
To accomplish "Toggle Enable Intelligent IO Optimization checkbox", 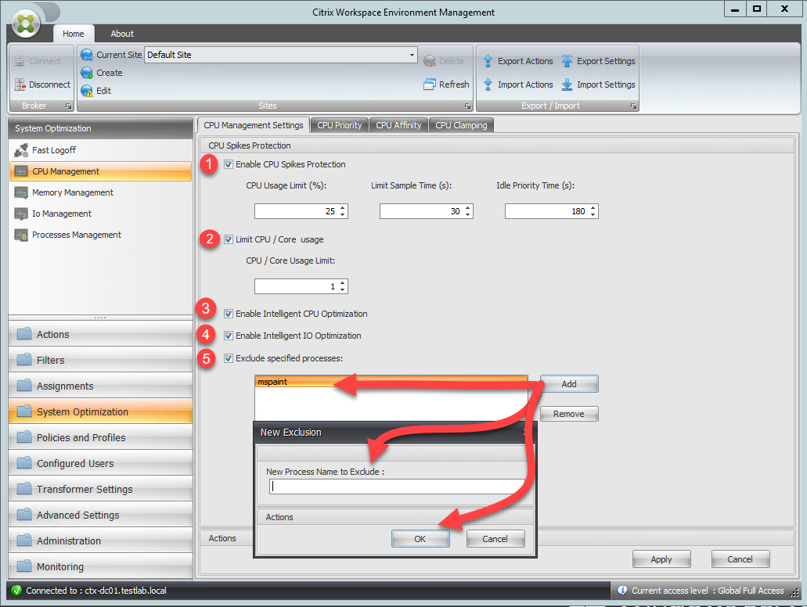I will coord(229,336).
